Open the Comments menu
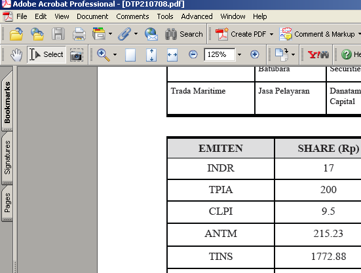The height and width of the screenshot is (273, 361). pyautogui.click(x=132, y=16)
